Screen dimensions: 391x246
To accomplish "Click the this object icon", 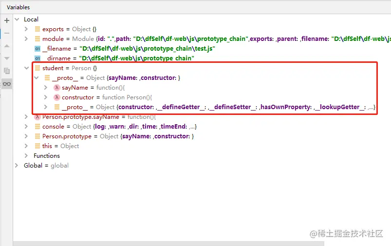I will pos(37,146).
